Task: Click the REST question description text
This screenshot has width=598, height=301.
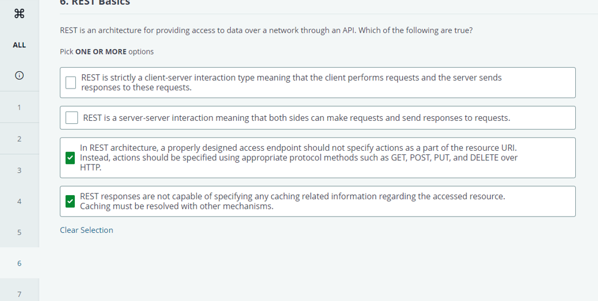Action: pos(266,30)
